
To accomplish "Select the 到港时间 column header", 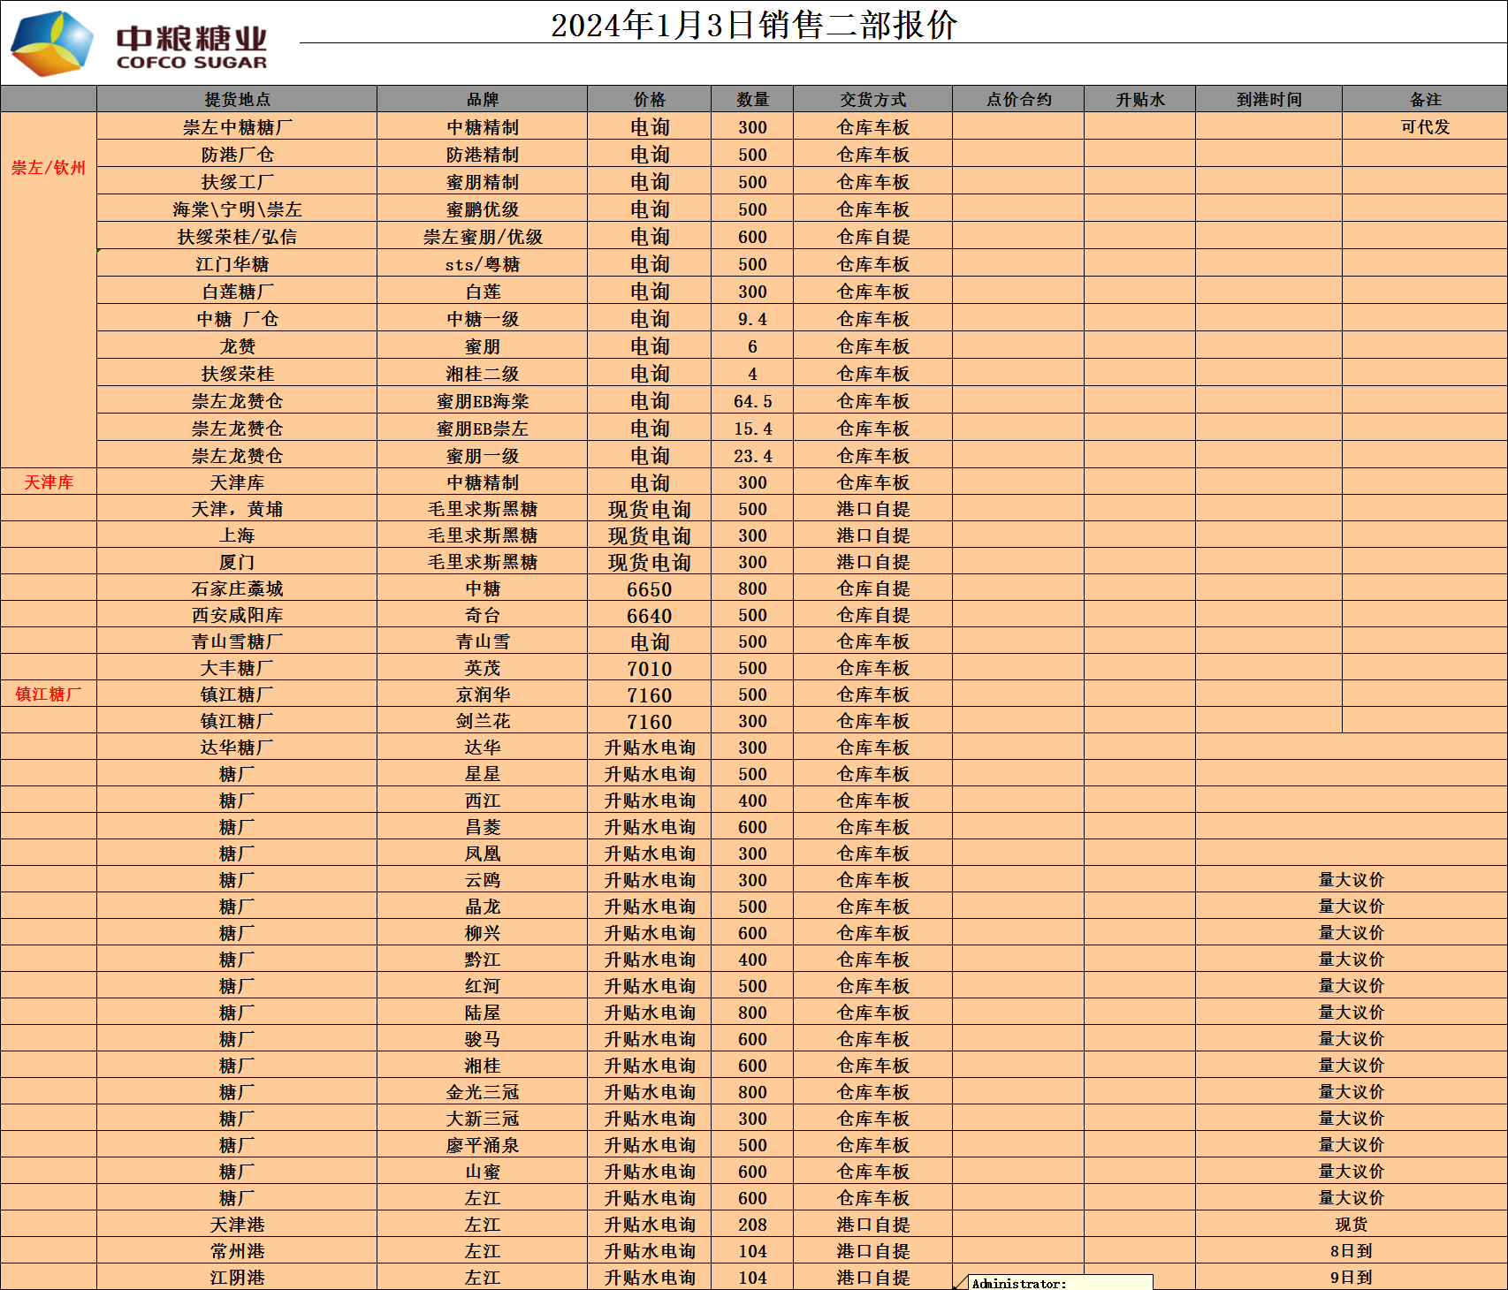I will pyautogui.click(x=1268, y=100).
